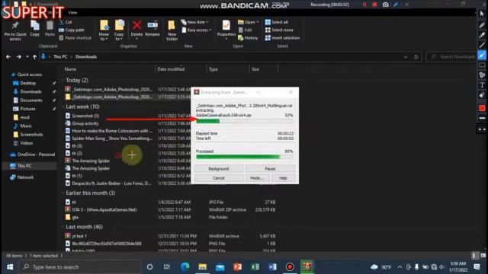Click Invert selection in the ribbon
Image resolution: width=488 pixels, height=274 pixels.
[x=282, y=38]
